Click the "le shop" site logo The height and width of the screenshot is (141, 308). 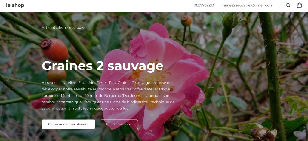click(x=15, y=5)
